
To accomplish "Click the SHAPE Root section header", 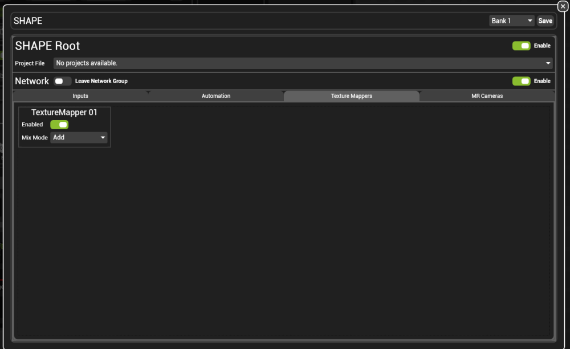I will (x=47, y=46).
